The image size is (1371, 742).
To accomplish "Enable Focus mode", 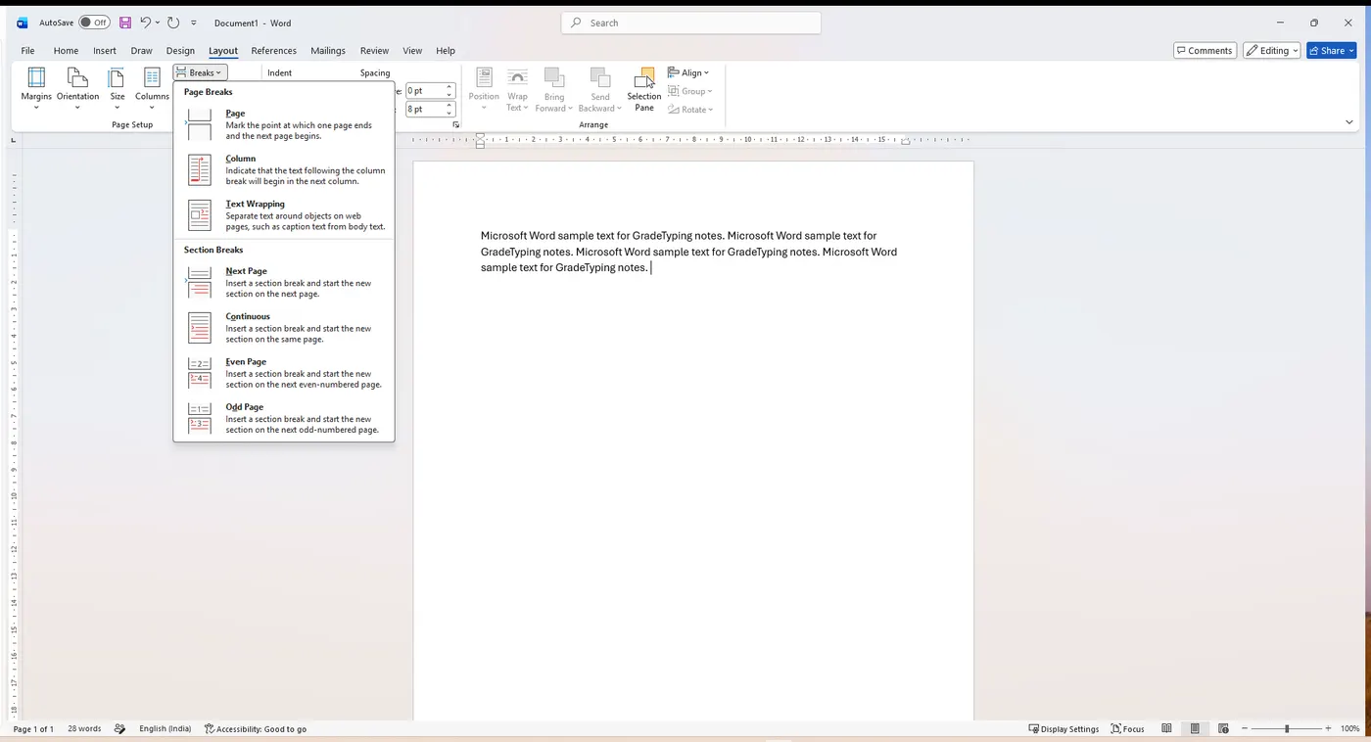I will pos(1128,729).
